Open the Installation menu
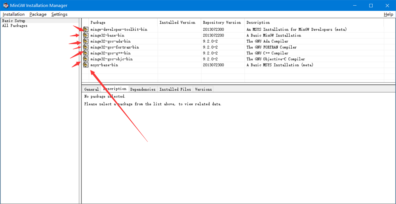396x204 pixels. (x=14, y=14)
